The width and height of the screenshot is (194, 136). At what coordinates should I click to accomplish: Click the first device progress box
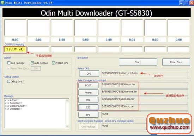pos(15,28)
